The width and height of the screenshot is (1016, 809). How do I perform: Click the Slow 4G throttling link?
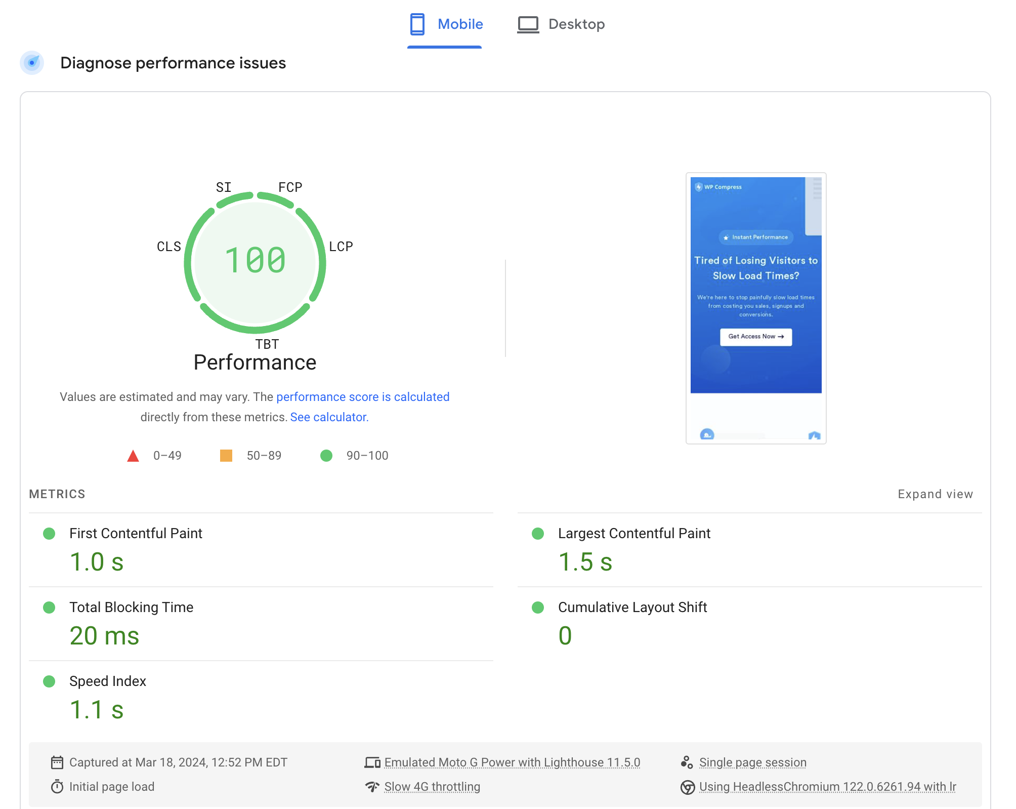click(432, 787)
